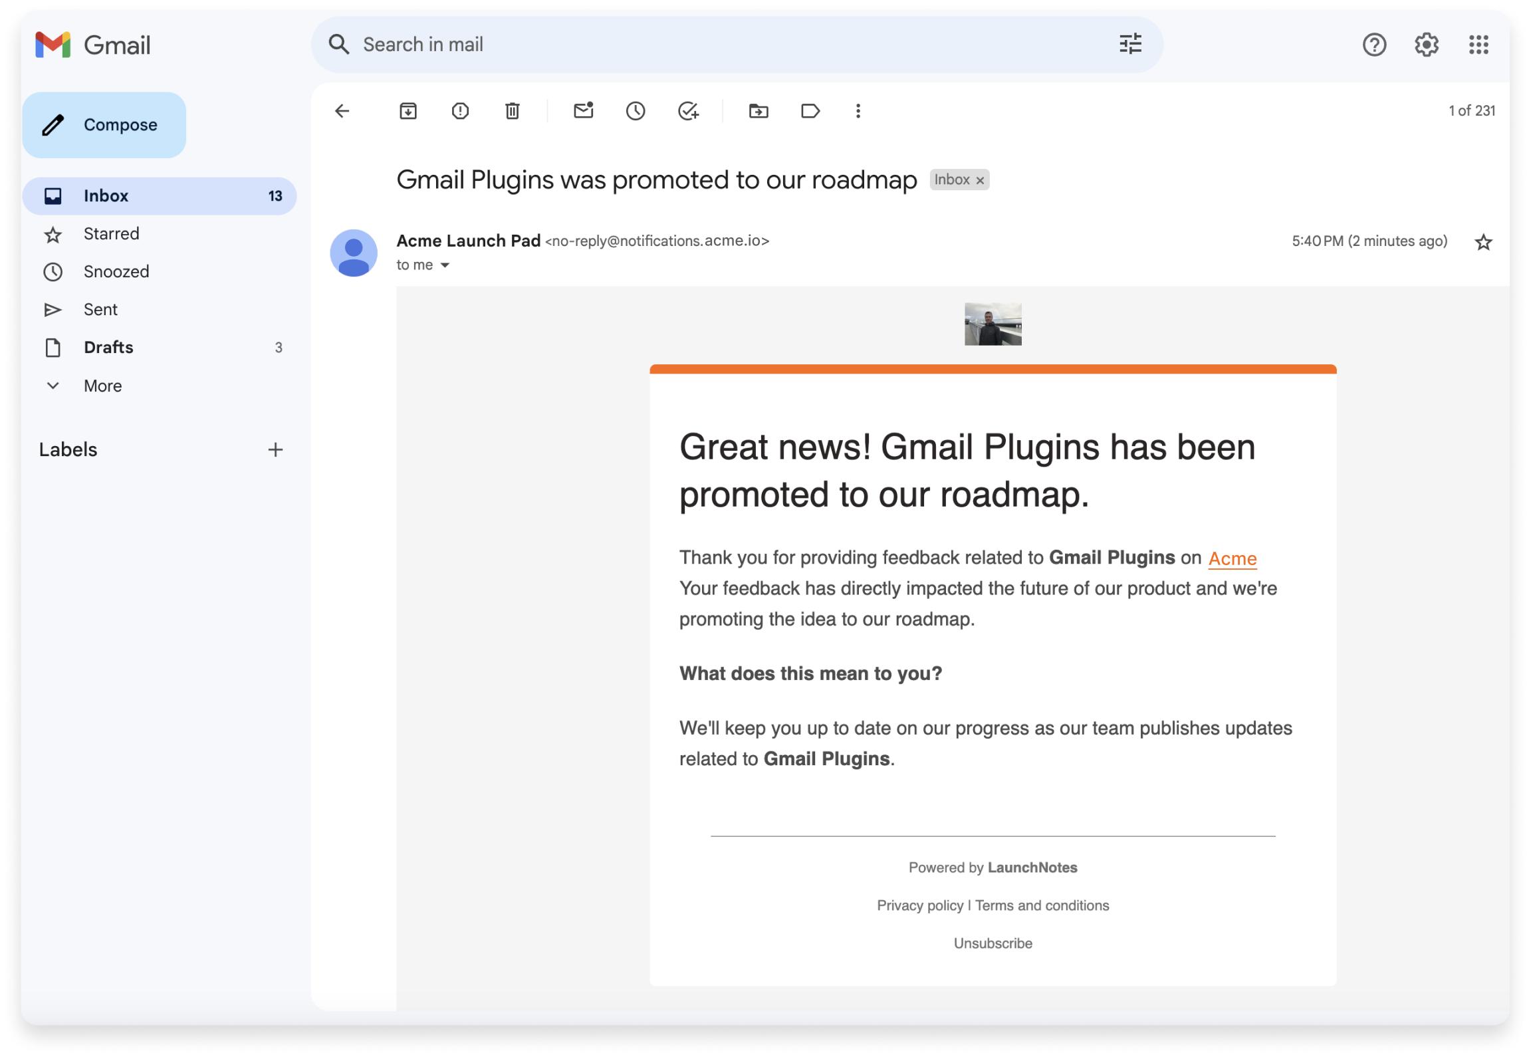This screenshot has height=1057, width=1531.
Task: Click the photo thumbnail in email header
Action: tap(993, 324)
